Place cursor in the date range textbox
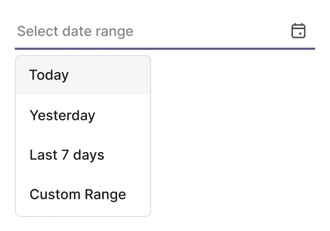This screenshot has width=330, height=231. 148,31
